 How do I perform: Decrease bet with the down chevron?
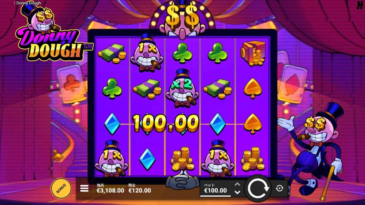click(237, 192)
